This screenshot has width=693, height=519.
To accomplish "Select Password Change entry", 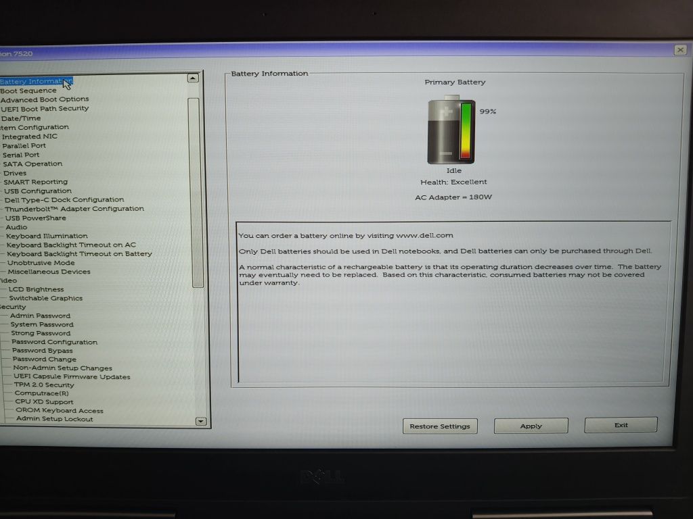I will point(44,360).
